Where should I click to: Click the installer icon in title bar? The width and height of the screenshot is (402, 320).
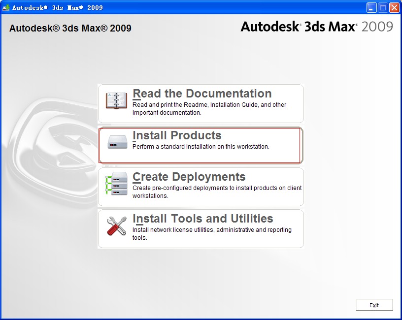point(6,7)
